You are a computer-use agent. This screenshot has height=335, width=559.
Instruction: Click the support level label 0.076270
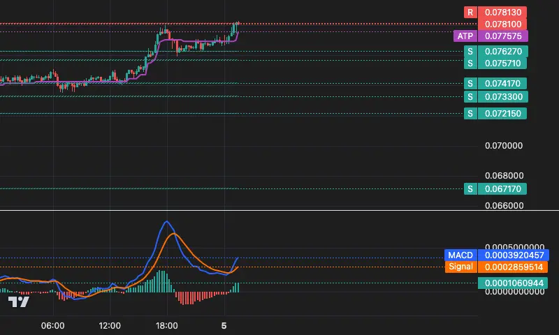[x=495, y=51]
